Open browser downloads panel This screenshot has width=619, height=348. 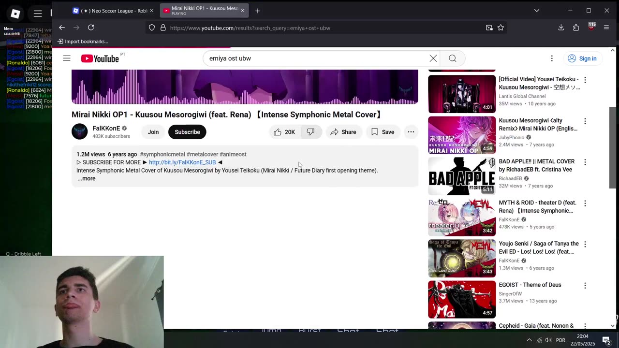(x=561, y=28)
